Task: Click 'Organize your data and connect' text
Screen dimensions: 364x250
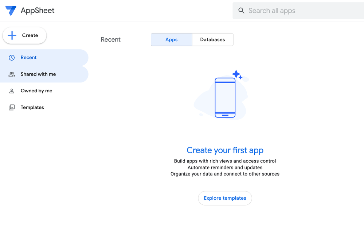Action: pyautogui.click(x=225, y=174)
